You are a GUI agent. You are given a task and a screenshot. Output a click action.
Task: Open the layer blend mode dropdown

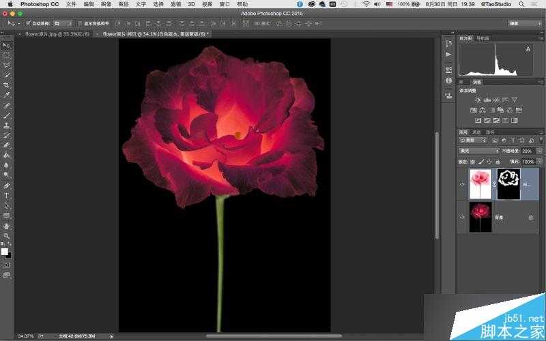coord(478,151)
